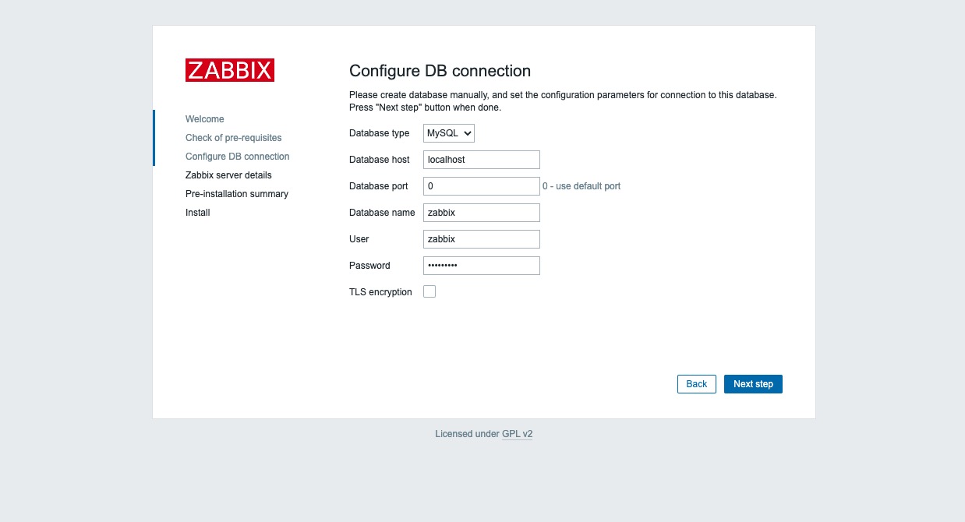
Task: Click the Back button
Action: 697,384
